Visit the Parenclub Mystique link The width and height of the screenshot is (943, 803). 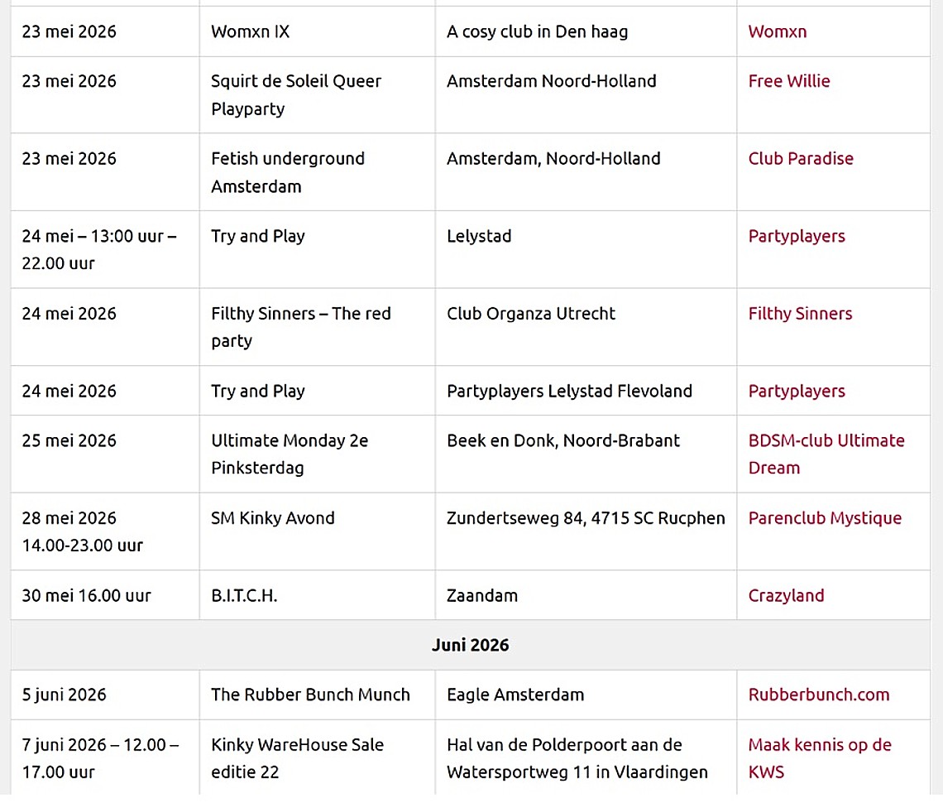tap(825, 519)
